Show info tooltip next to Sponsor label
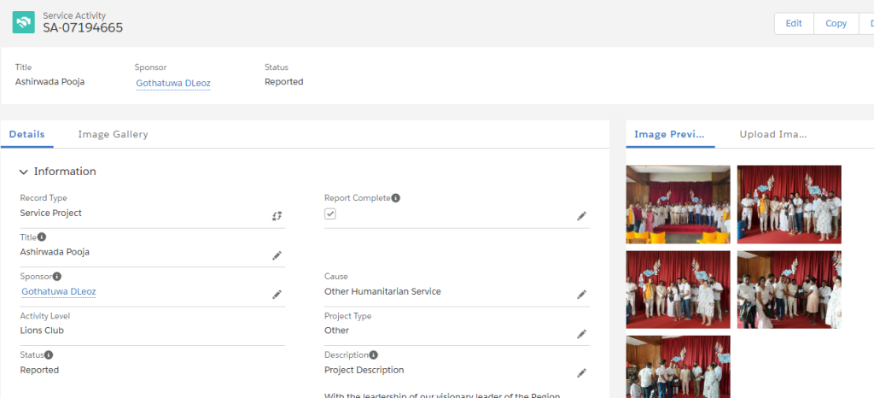 coord(57,276)
